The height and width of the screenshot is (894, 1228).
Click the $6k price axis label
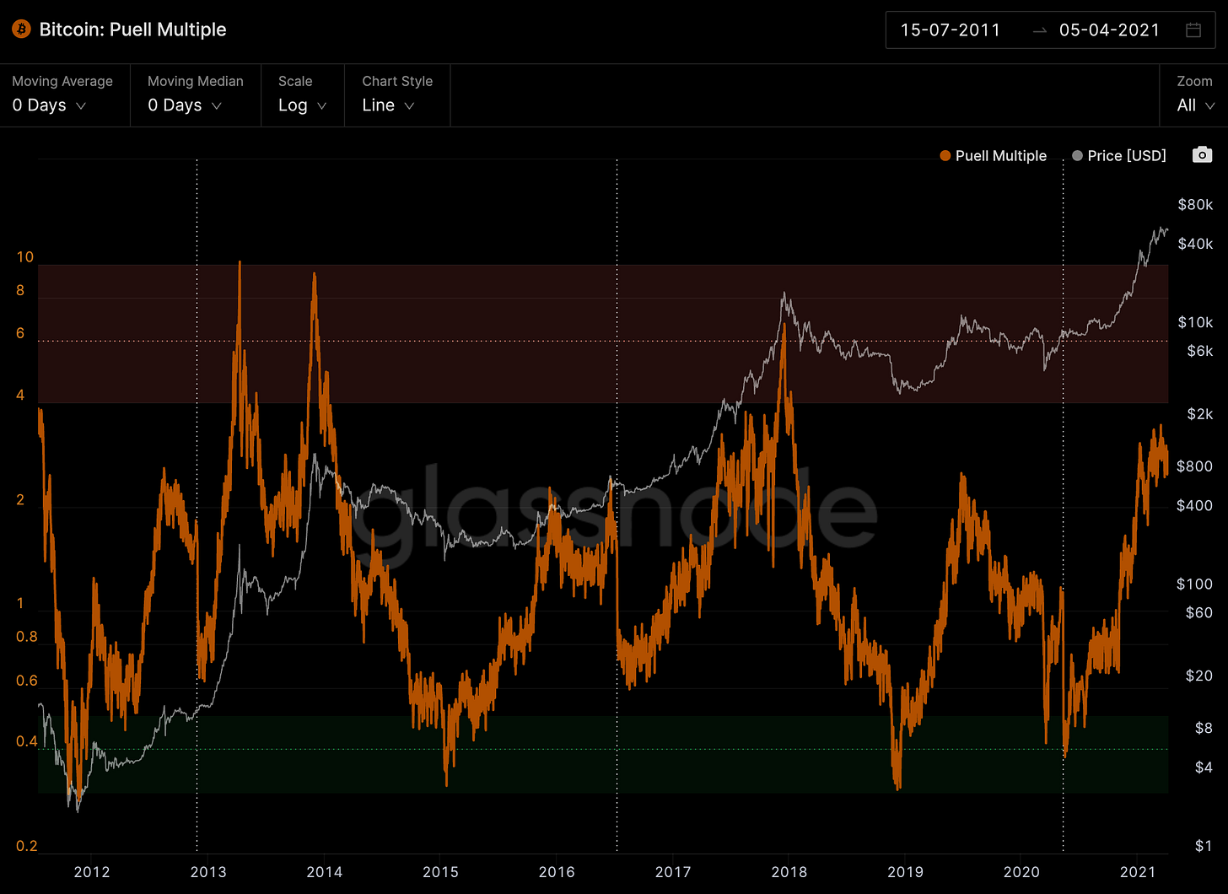pos(1199,351)
